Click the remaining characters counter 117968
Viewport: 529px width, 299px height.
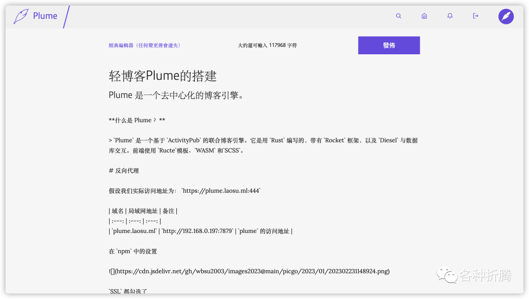click(267, 45)
